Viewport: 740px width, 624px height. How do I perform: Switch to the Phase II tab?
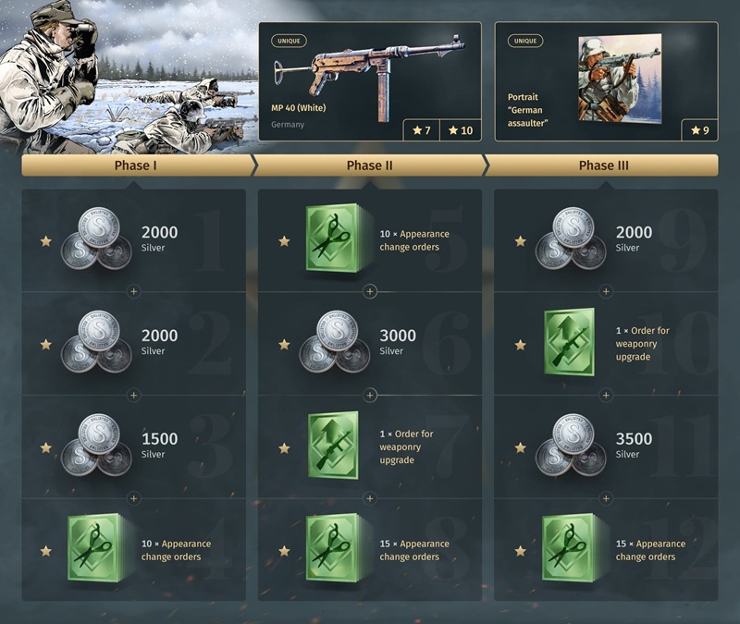point(369,165)
